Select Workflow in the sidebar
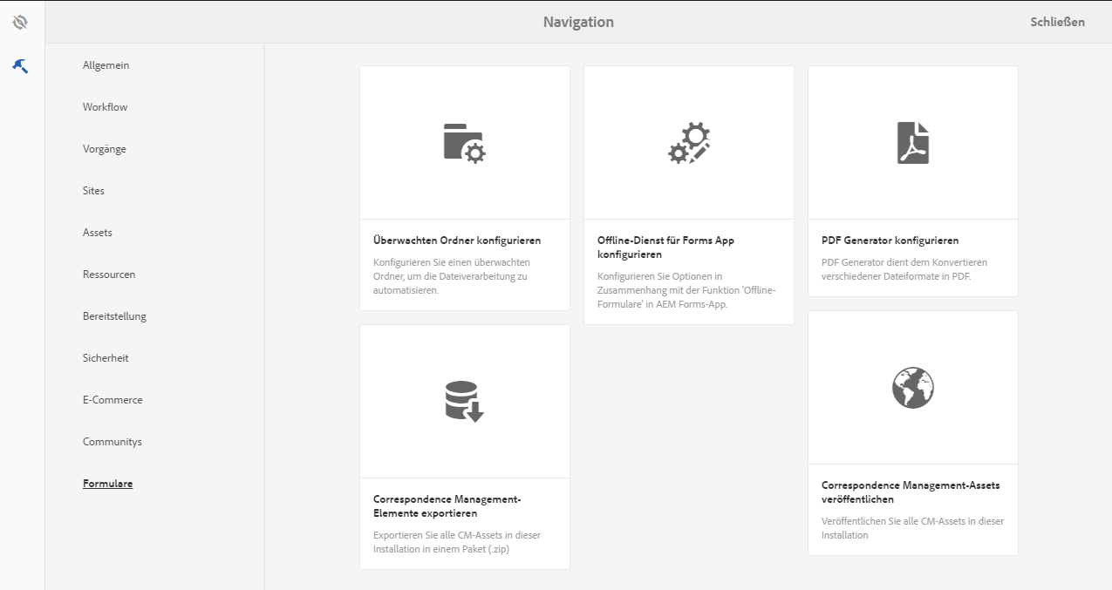This screenshot has width=1112, height=590. 105,107
